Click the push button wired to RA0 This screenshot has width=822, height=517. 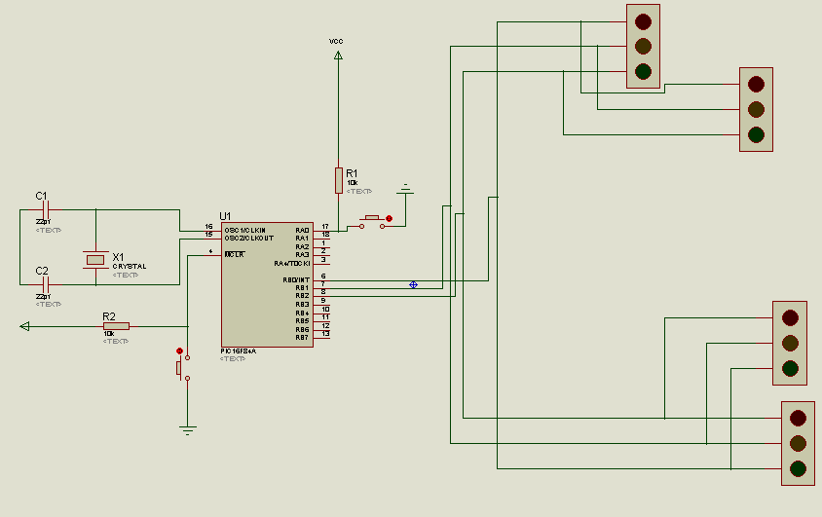(x=372, y=222)
